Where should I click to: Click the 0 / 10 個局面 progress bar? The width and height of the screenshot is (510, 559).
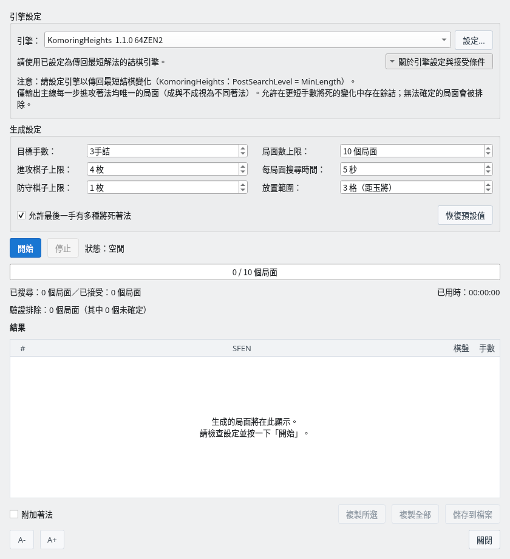(x=255, y=272)
